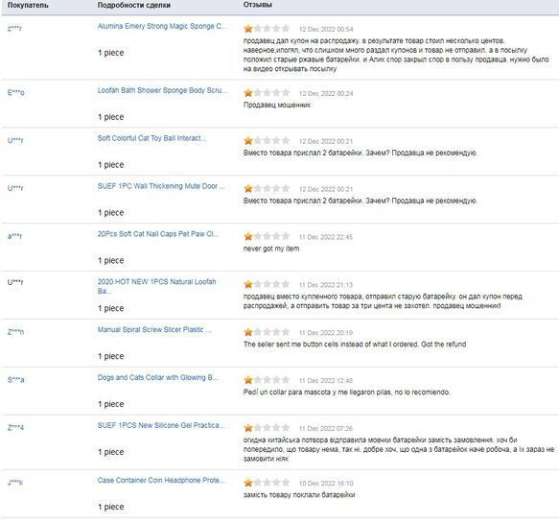
Task: Click star rating on 'never got my item' review
Action: [x=267, y=236]
